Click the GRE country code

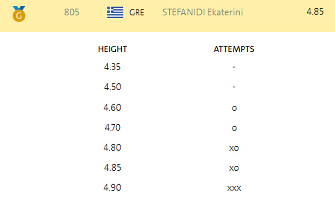(x=137, y=12)
